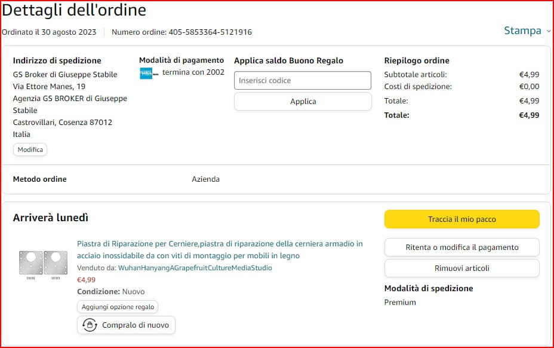Image resolution: width=554 pixels, height=348 pixels.
Task: Click the Modalità di pagamento heading
Action: 181,60
